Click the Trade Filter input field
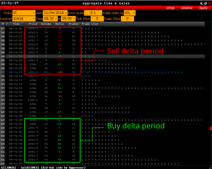 pos(127,19)
